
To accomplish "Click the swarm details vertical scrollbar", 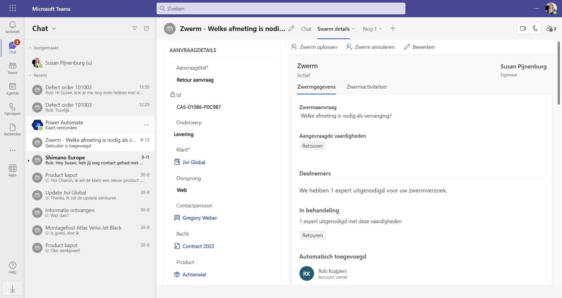I will pos(559,73).
